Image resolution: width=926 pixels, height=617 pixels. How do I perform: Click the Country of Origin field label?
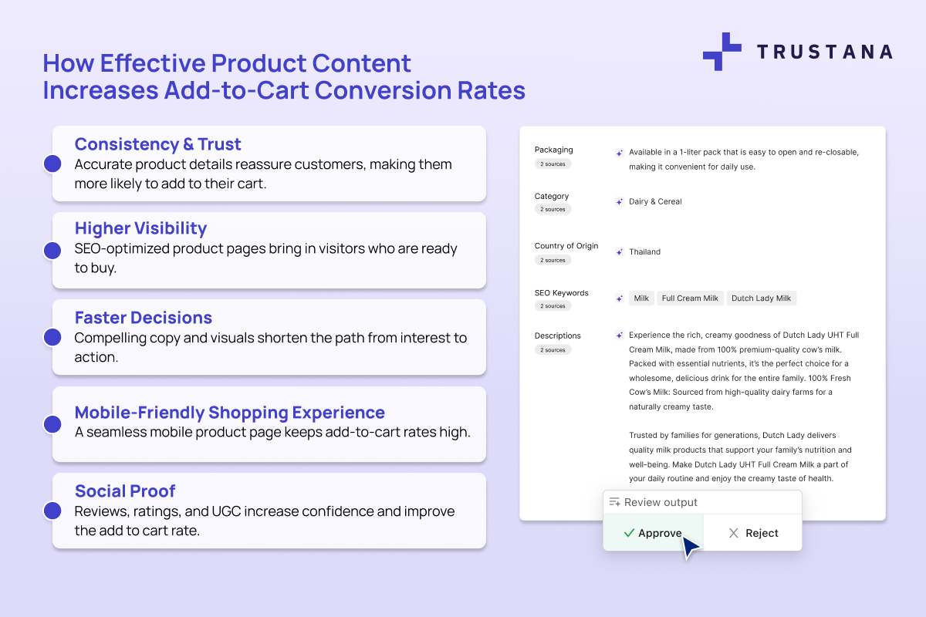566,246
